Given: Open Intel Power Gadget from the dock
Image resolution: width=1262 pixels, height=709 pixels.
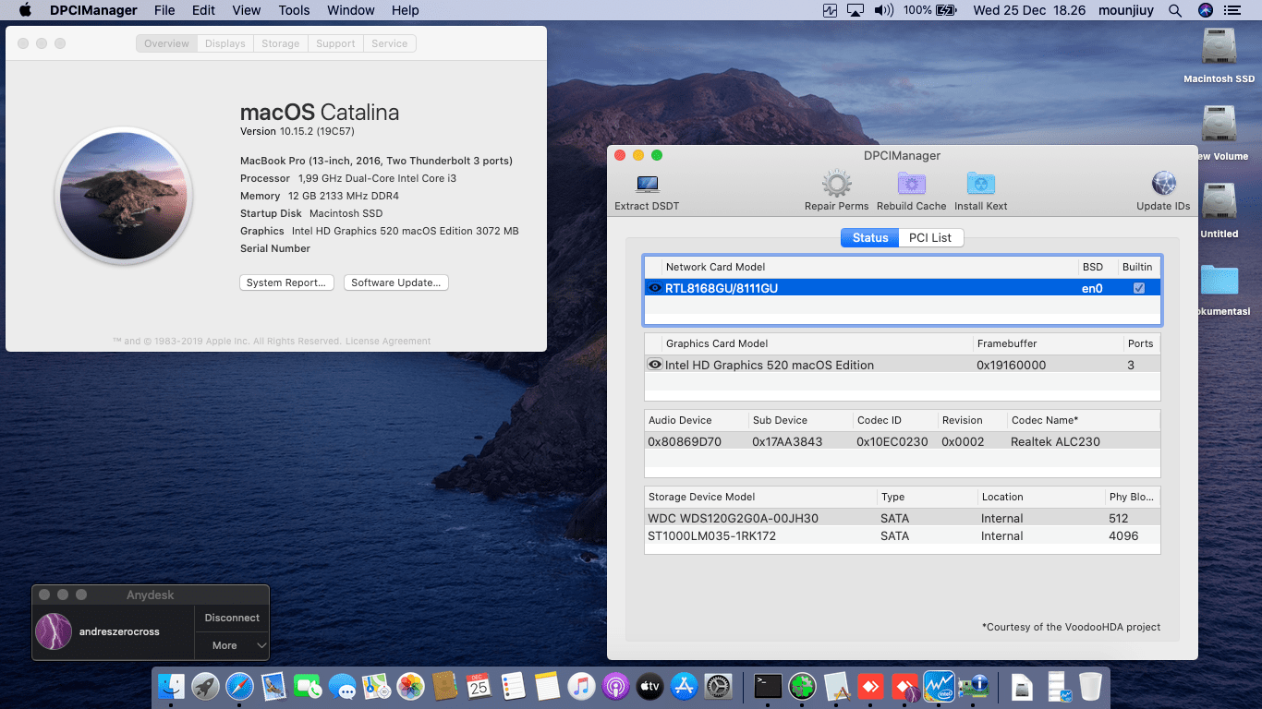Looking at the screenshot, I should [x=939, y=686].
